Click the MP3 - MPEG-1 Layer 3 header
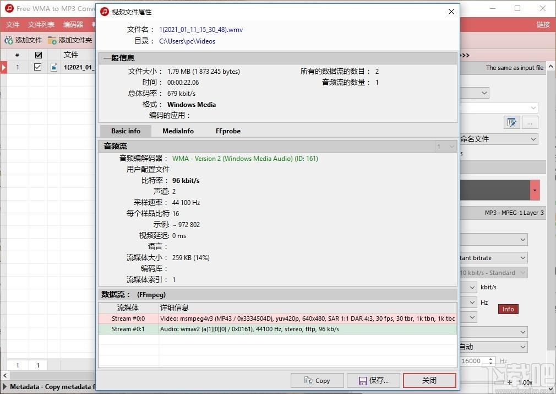The height and width of the screenshot is (394, 556). point(514,213)
